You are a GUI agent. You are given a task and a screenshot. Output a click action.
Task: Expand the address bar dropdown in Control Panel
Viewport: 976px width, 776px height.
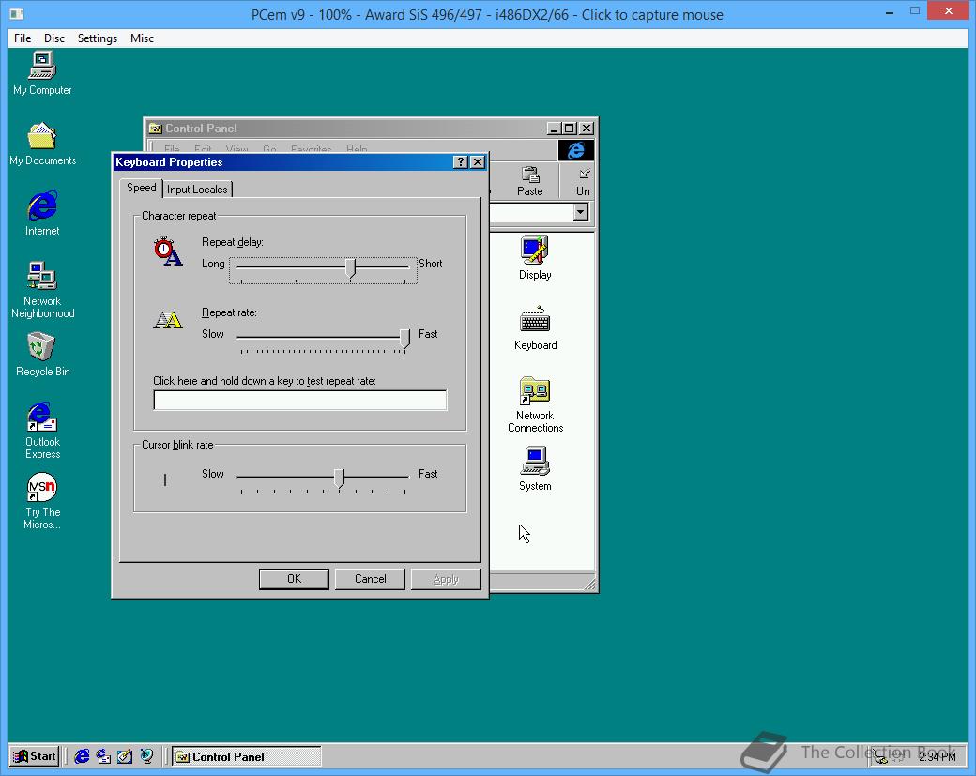pyautogui.click(x=580, y=212)
